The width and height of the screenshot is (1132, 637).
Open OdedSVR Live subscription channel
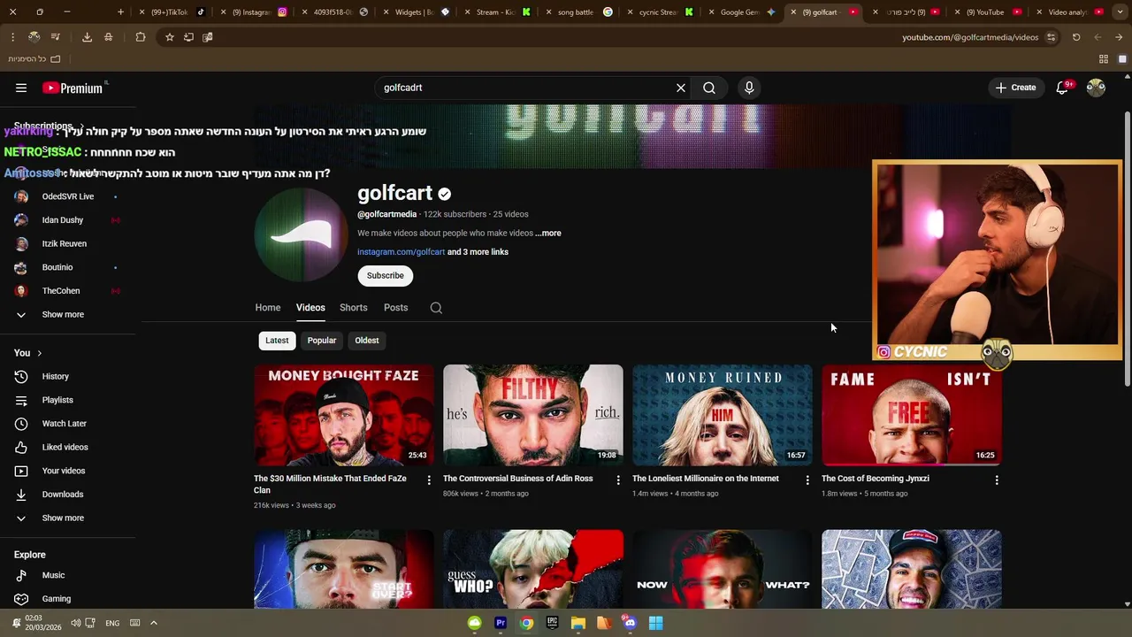click(68, 196)
